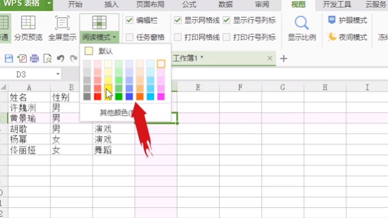This screenshot has width=388, height=218.
Task: Open the 数据 tab
Action: (x=225, y=4)
